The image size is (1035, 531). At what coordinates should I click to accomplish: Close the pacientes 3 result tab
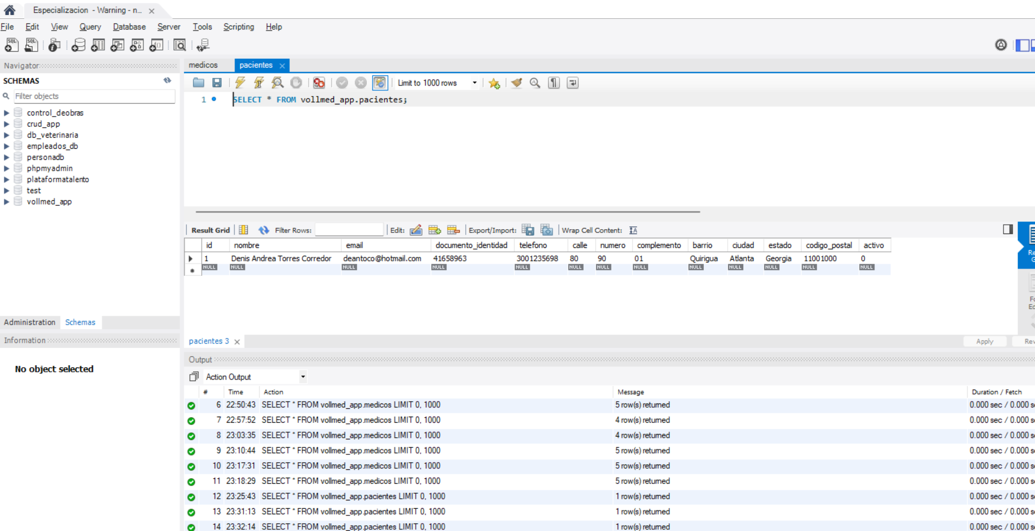237,342
